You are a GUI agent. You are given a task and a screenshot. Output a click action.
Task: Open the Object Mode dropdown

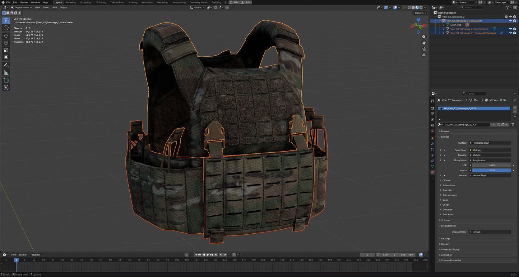pyautogui.click(x=21, y=8)
